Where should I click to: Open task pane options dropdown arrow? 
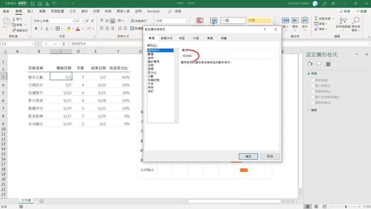[x=357, y=54]
